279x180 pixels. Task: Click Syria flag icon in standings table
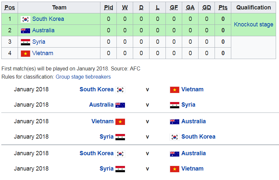pos(26,42)
